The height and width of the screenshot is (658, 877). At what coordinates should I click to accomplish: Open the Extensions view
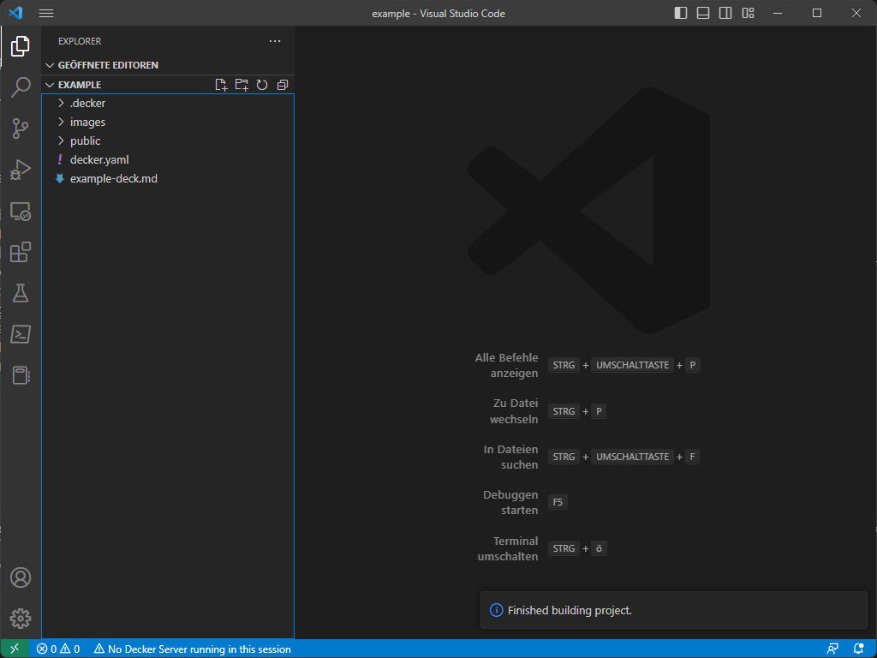tap(21, 252)
